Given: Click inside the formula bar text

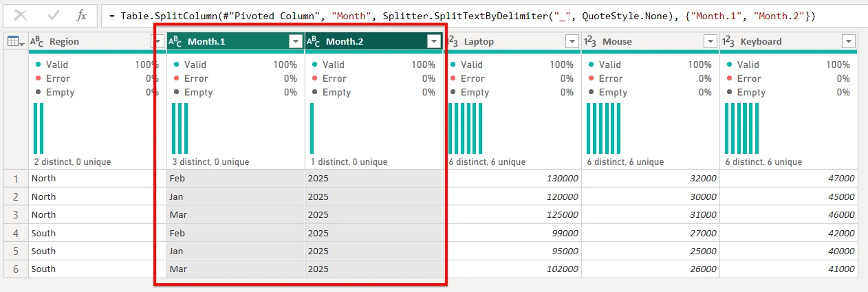Looking at the screenshot, I should (462, 15).
